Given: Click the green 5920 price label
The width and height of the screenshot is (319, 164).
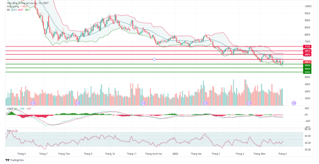Looking at the screenshot, I should click(307, 66).
